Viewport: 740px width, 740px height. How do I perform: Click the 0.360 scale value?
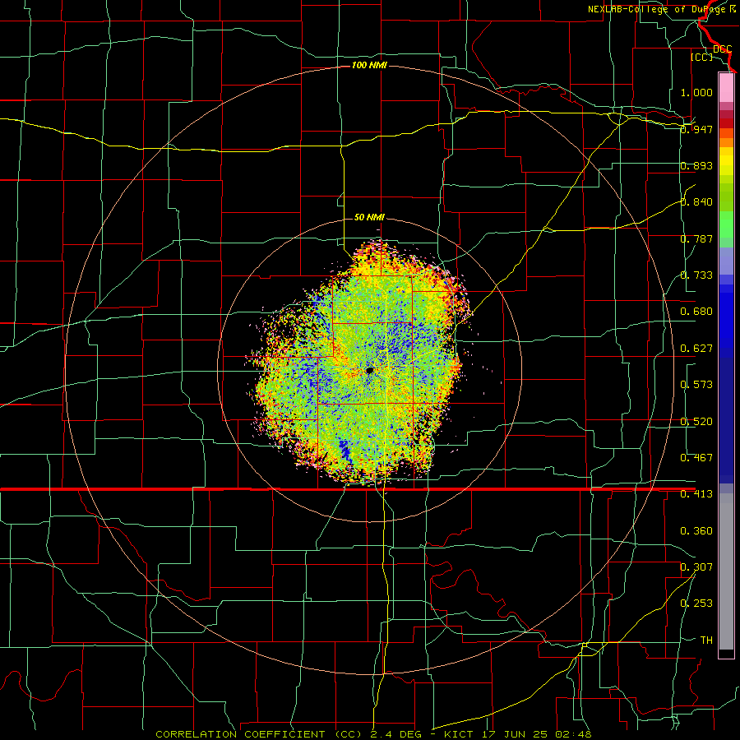click(696, 531)
